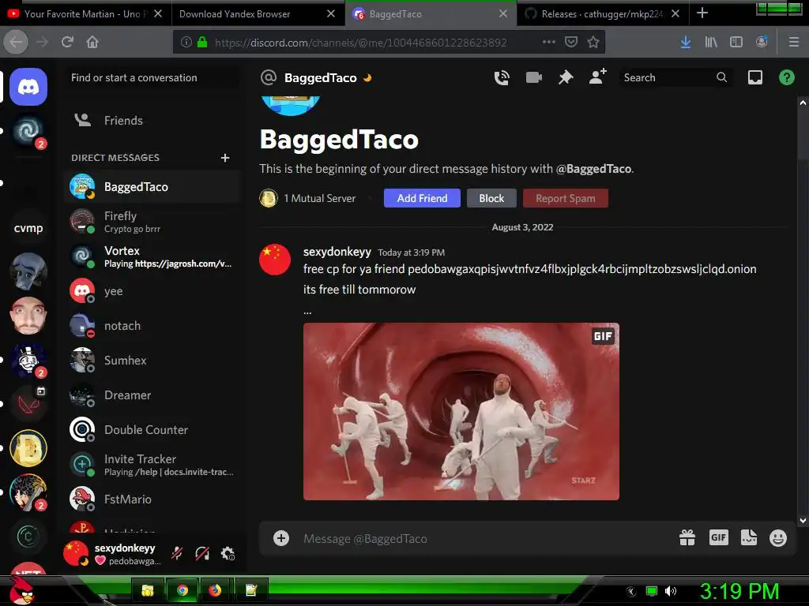Open the FstMario direct message
The image size is (809, 606).
point(152,499)
